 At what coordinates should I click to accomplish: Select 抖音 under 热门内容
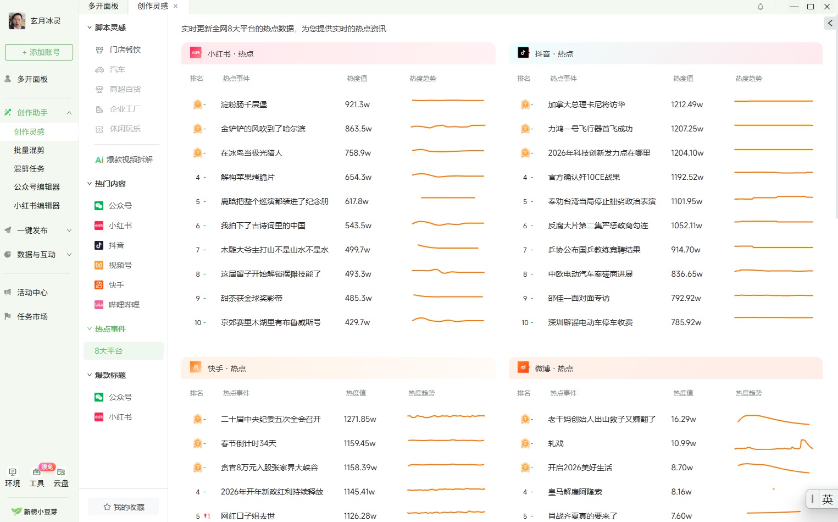tap(116, 245)
